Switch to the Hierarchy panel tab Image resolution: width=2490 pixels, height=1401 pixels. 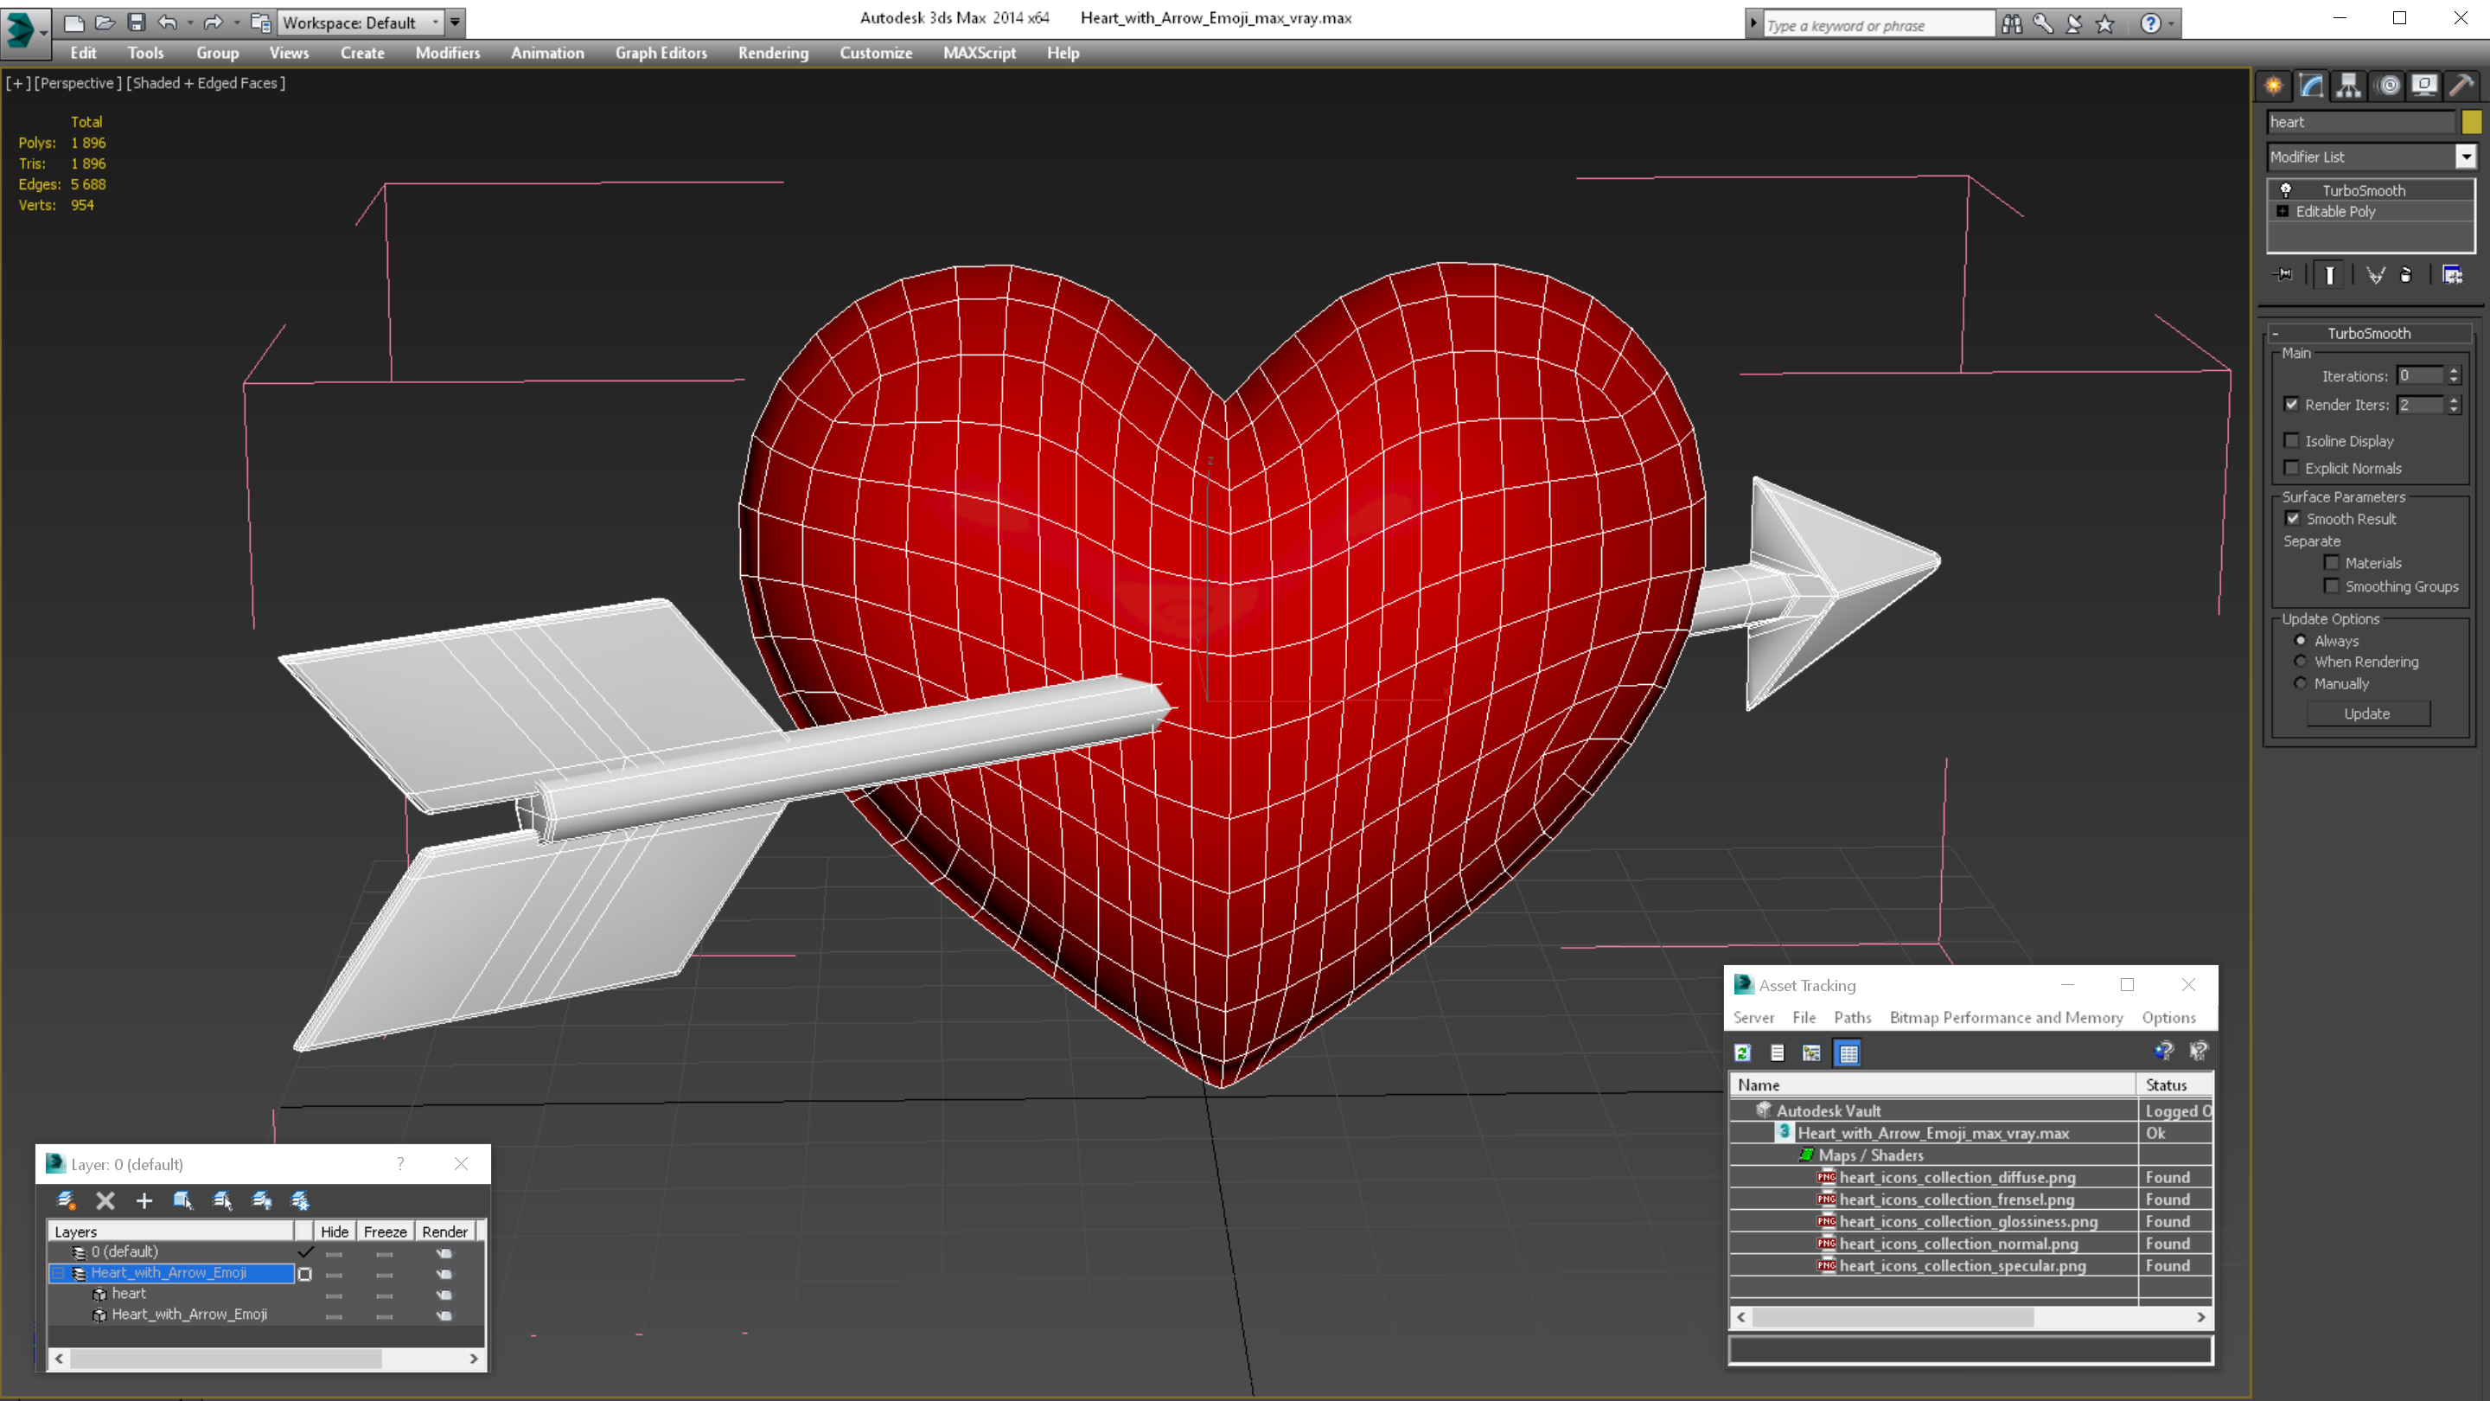coord(2349,86)
